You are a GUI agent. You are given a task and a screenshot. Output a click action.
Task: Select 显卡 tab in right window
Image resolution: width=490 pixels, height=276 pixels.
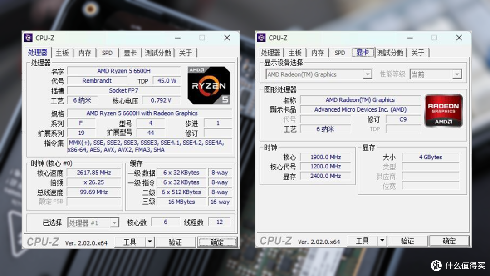pyautogui.click(x=363, y=52)
